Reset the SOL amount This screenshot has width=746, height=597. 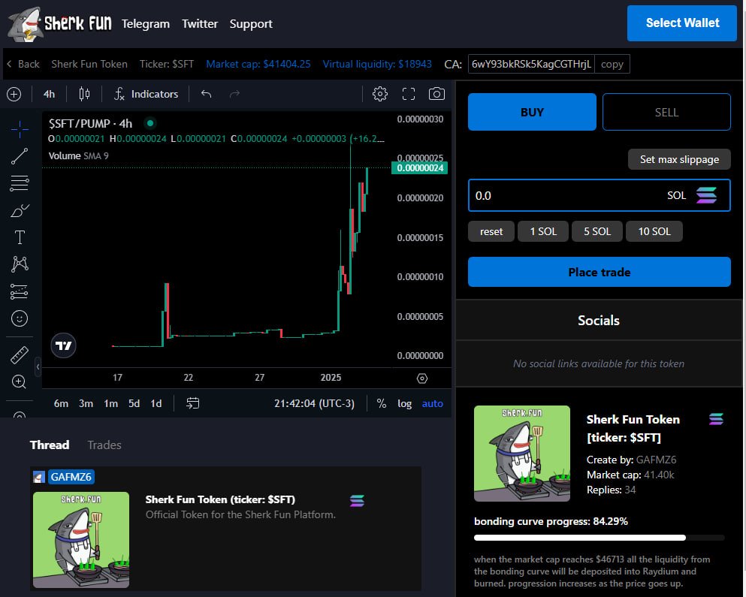(x=491, y=231)
